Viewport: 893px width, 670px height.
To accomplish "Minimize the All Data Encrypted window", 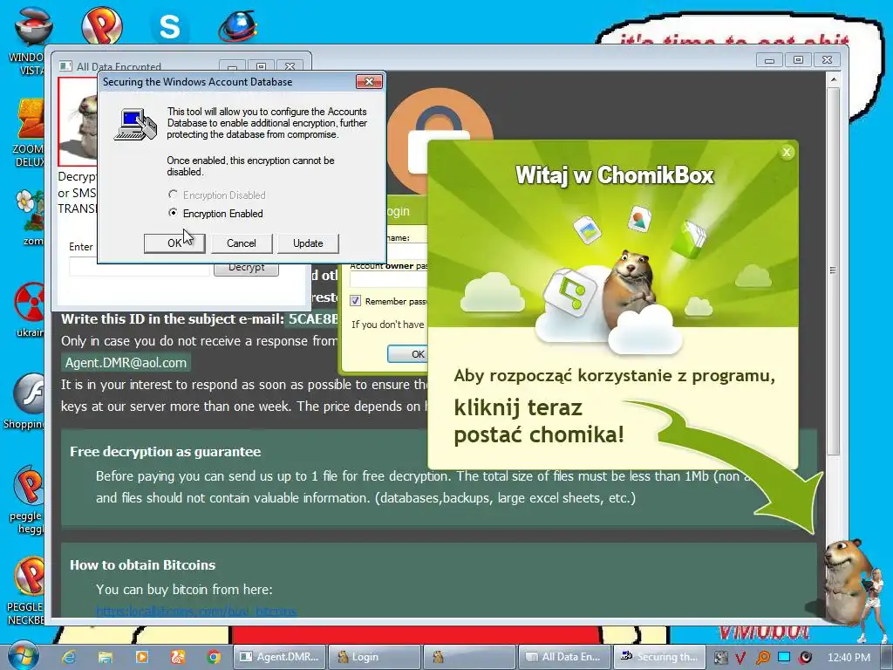I will (232, 66).
